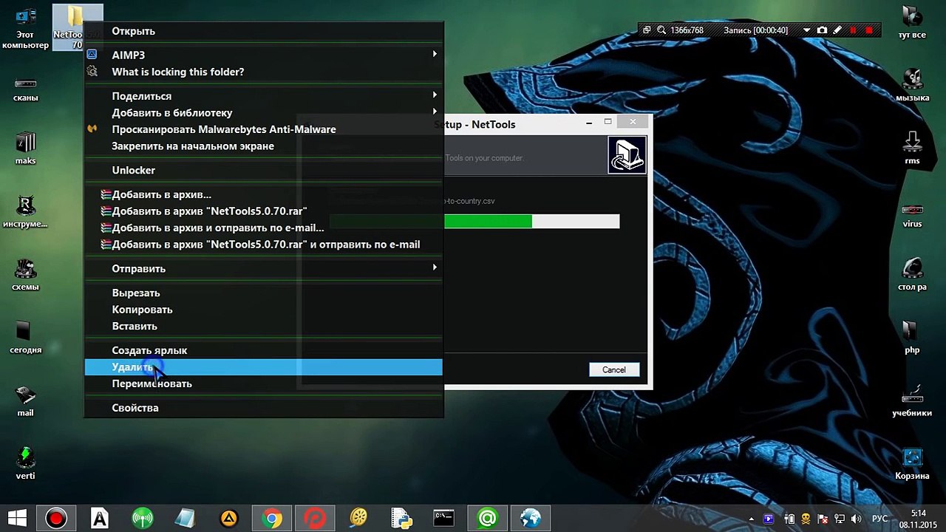Click the NetTools installation progress bar
Screen dimensions: 946x532
pyautogui.click(x=531, y=221)
